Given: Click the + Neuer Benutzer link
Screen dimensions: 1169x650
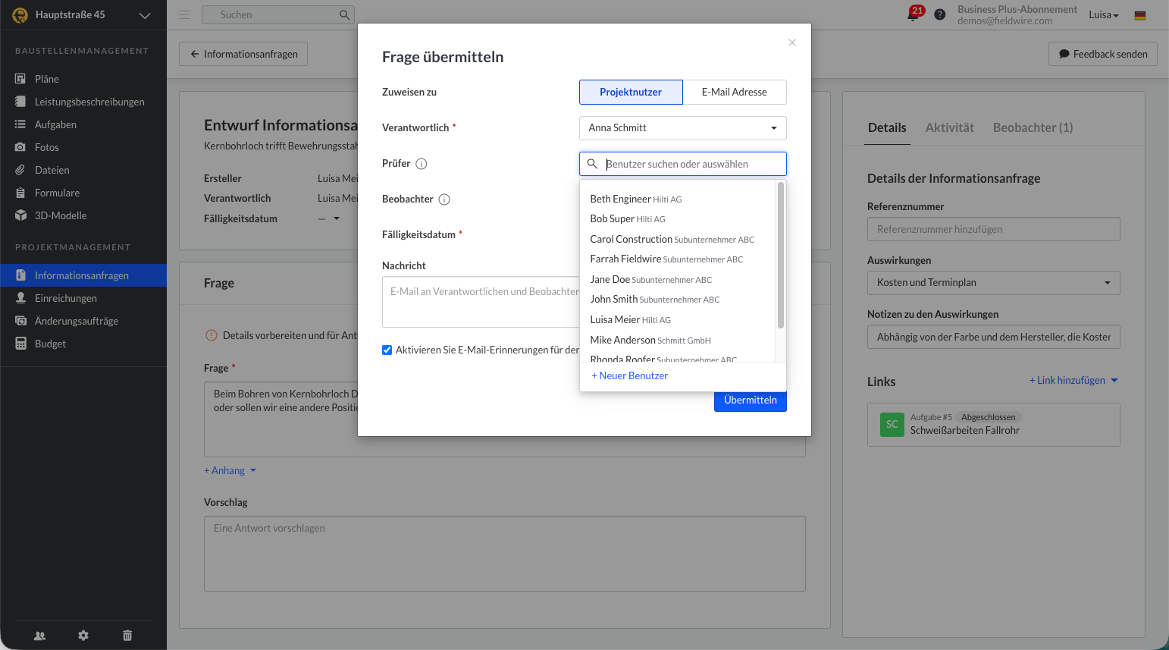Looking at the screenshot, I should click(x=630, y=376).
